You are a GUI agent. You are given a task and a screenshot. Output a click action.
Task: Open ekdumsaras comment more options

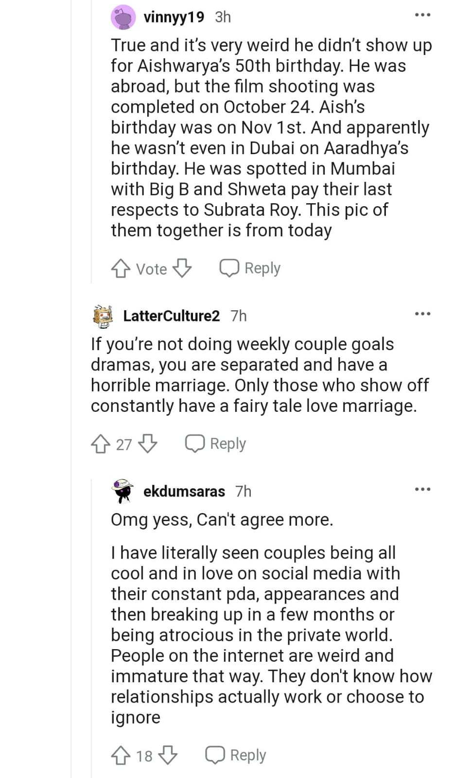[x=422, y=489]
